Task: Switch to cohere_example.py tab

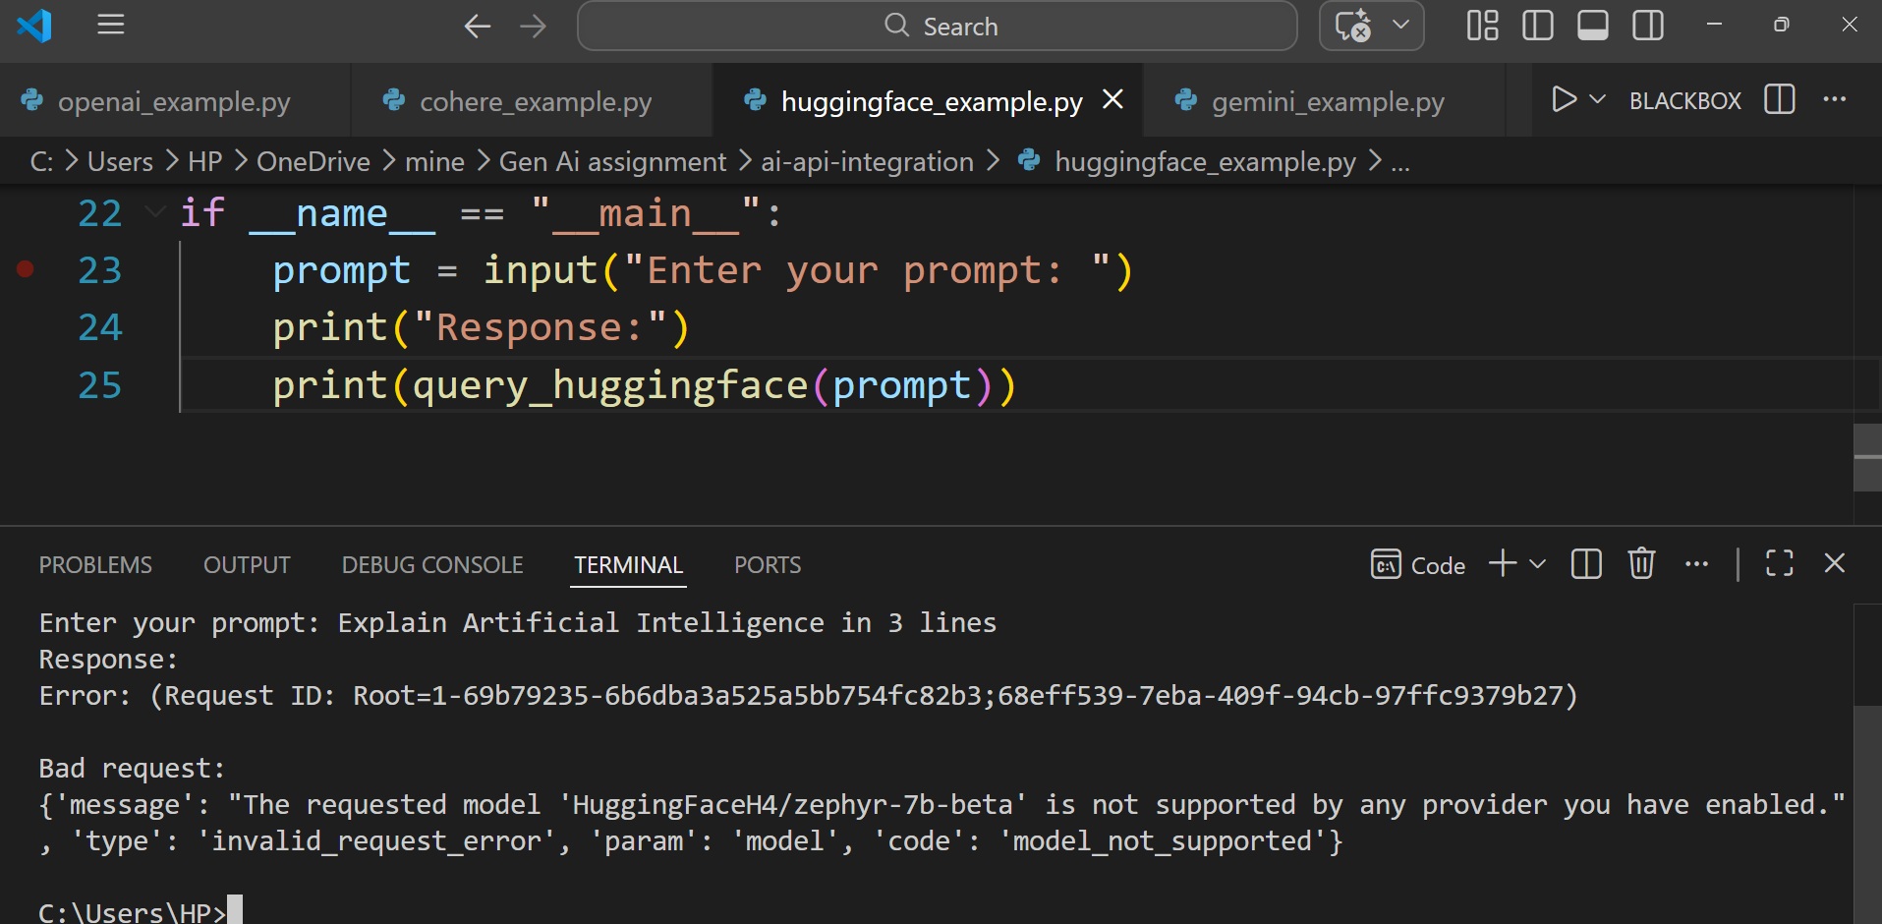Action: click(x=532, y=101)
